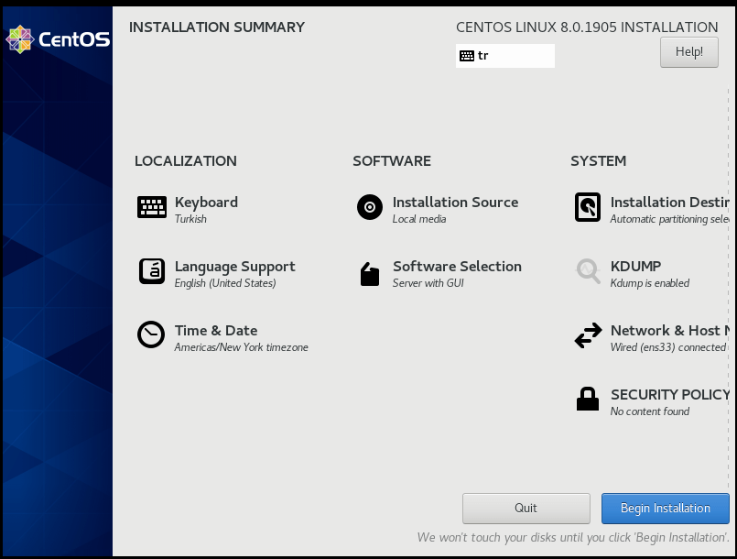Click the Time & Date clock icon
Screen dimensions: 737x559
pos(151,335)
